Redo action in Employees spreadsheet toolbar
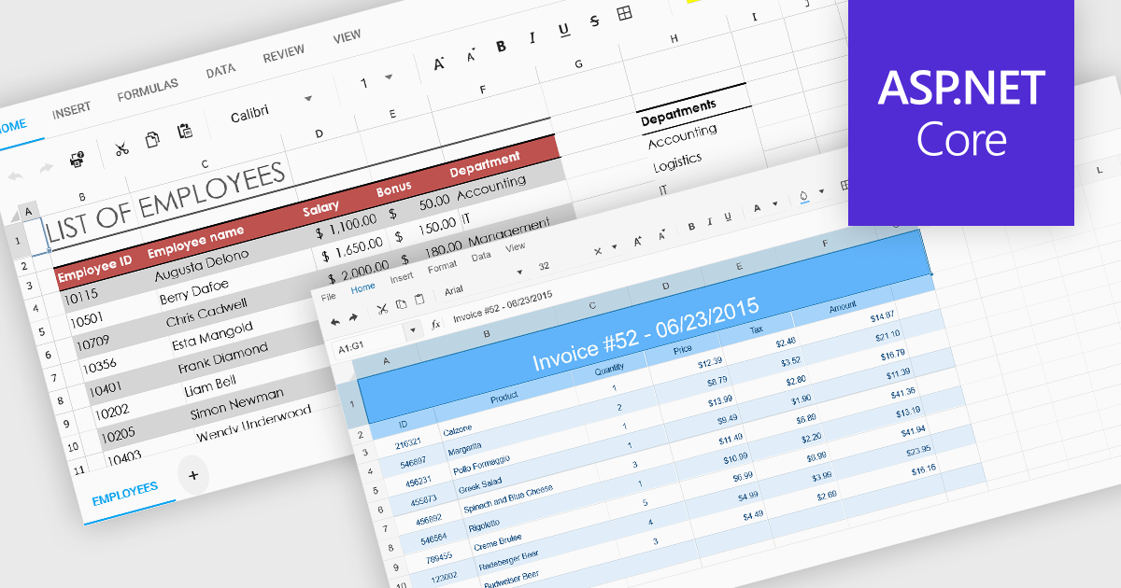 click(45, 168)
